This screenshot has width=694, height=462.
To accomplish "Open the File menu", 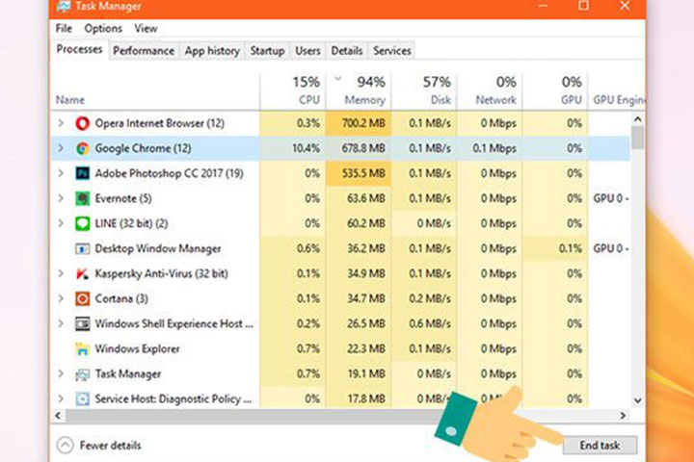I will coord(64,29).
